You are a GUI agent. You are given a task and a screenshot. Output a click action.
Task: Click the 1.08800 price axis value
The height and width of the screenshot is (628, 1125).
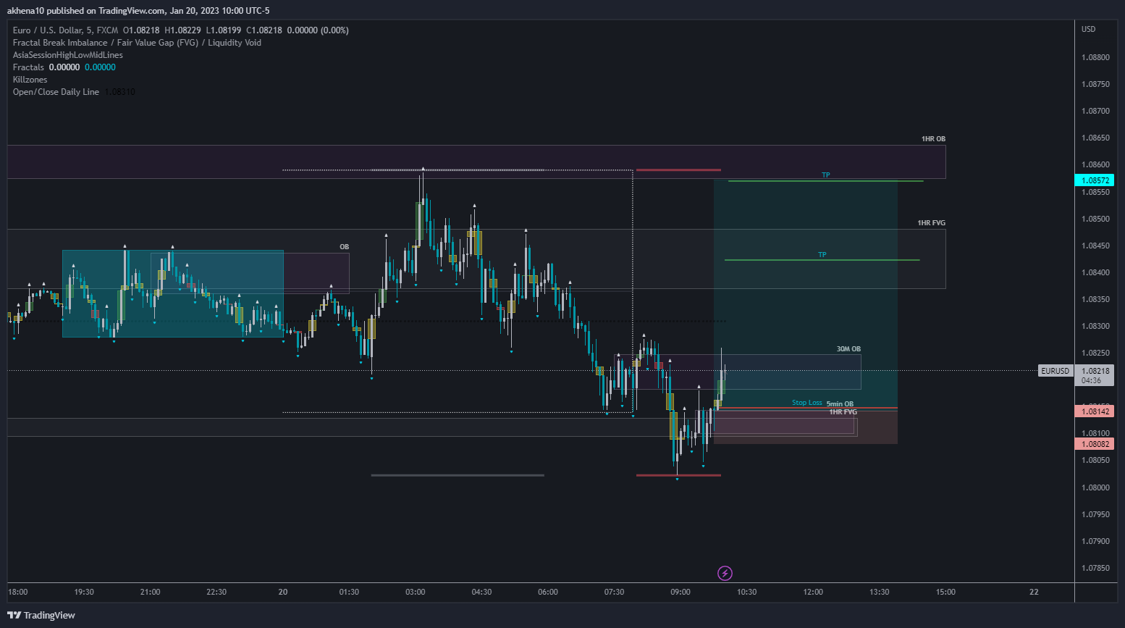(1095, 57)
